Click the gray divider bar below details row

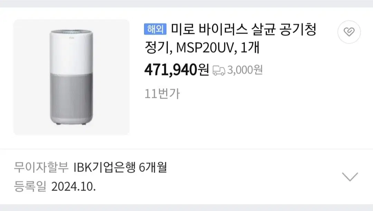point(186,208)
